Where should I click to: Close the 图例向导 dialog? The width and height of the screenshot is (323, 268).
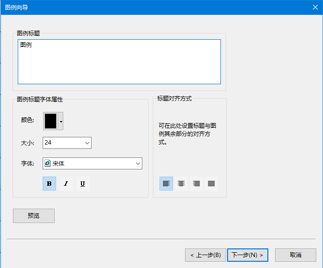pos(315,7)
